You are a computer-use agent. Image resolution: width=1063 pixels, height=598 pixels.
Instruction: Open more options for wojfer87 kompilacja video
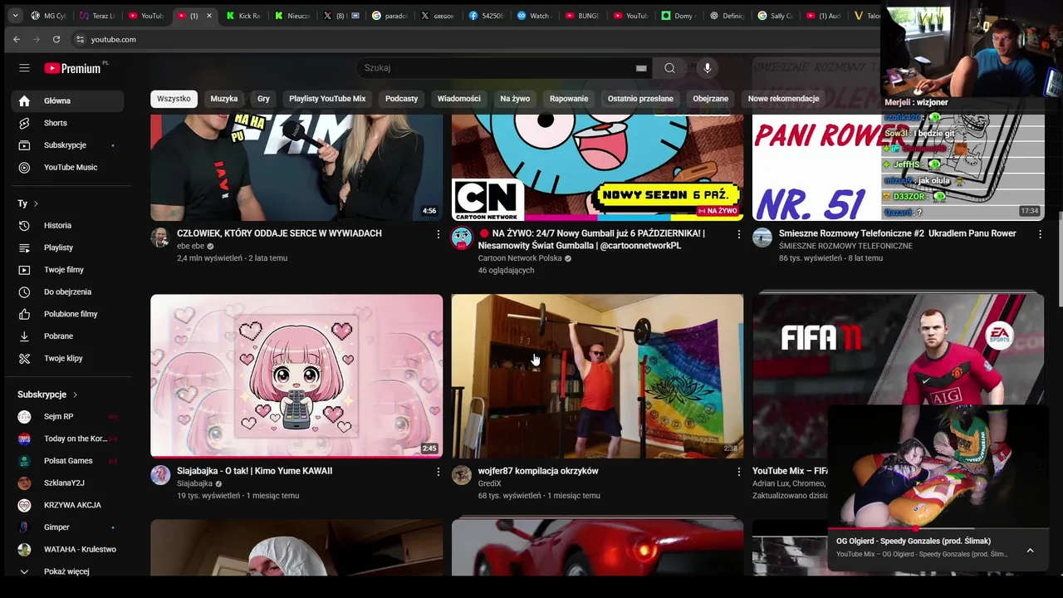click(x=739, y=472)
